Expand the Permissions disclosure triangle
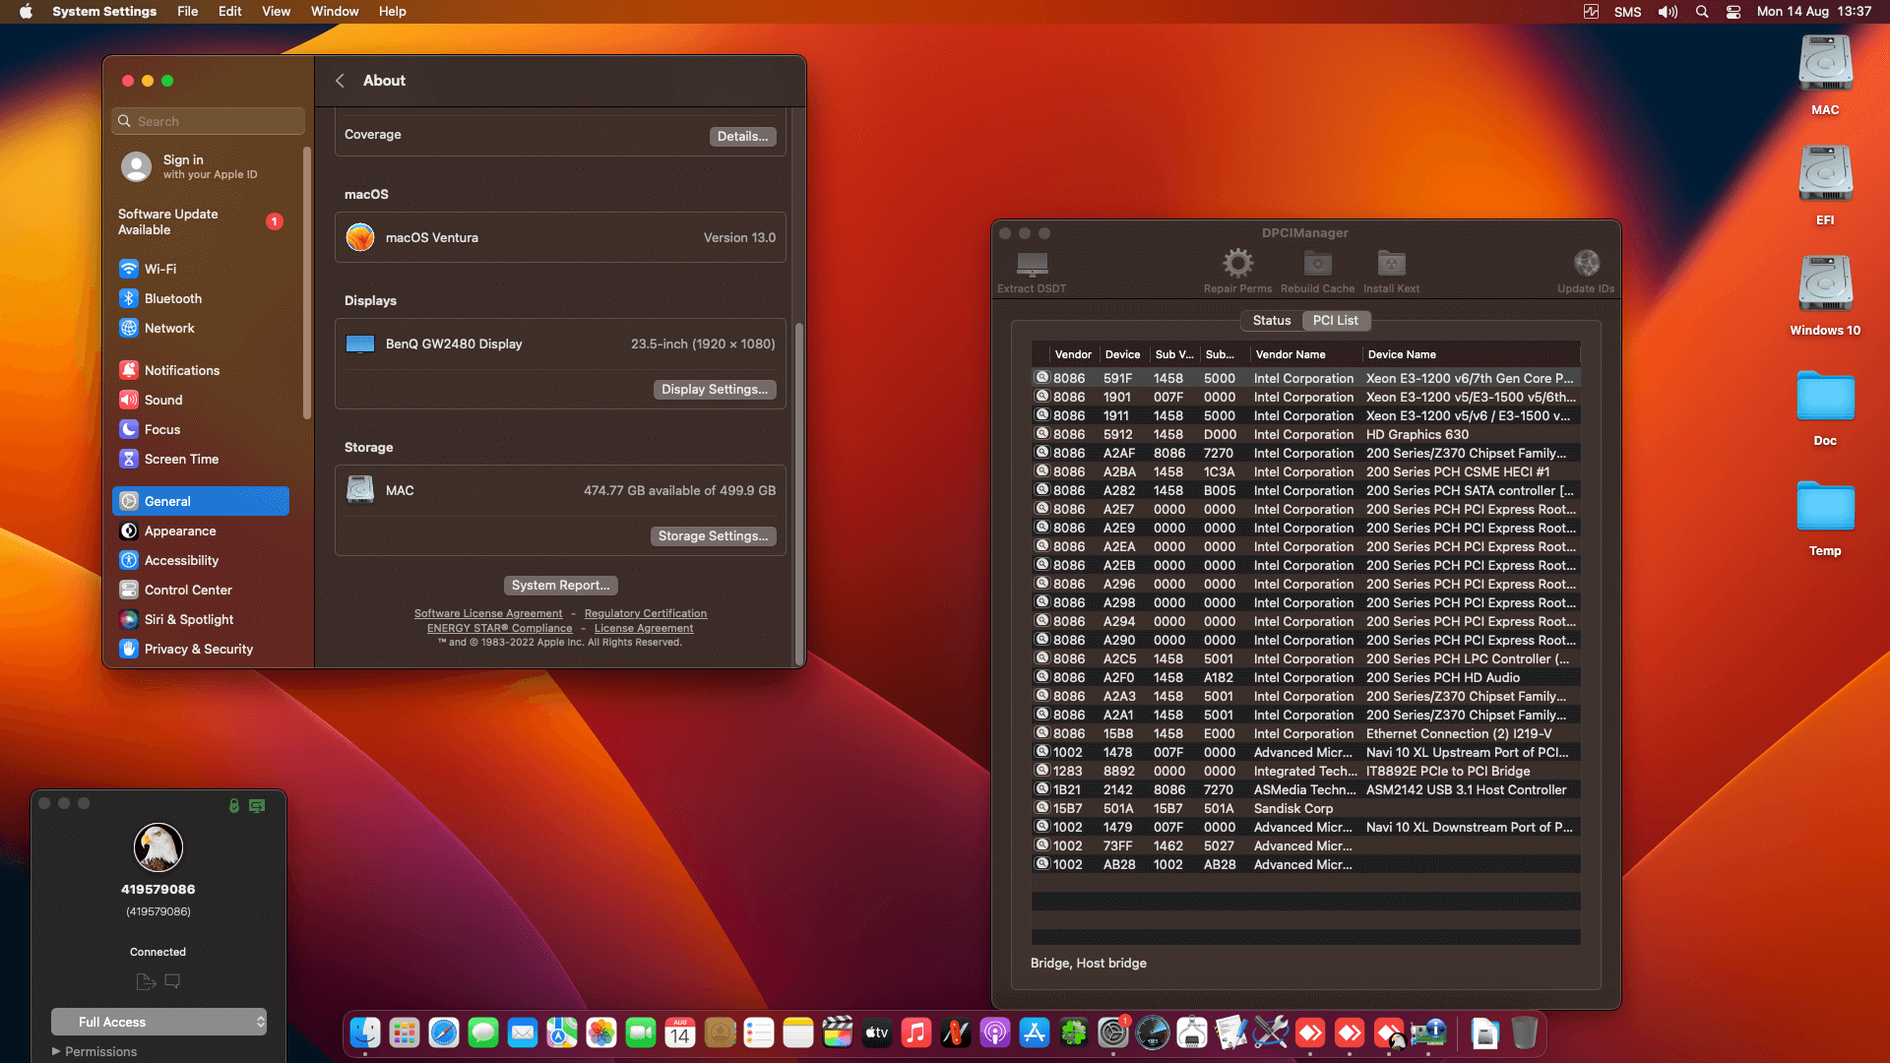 point(56,1051)
